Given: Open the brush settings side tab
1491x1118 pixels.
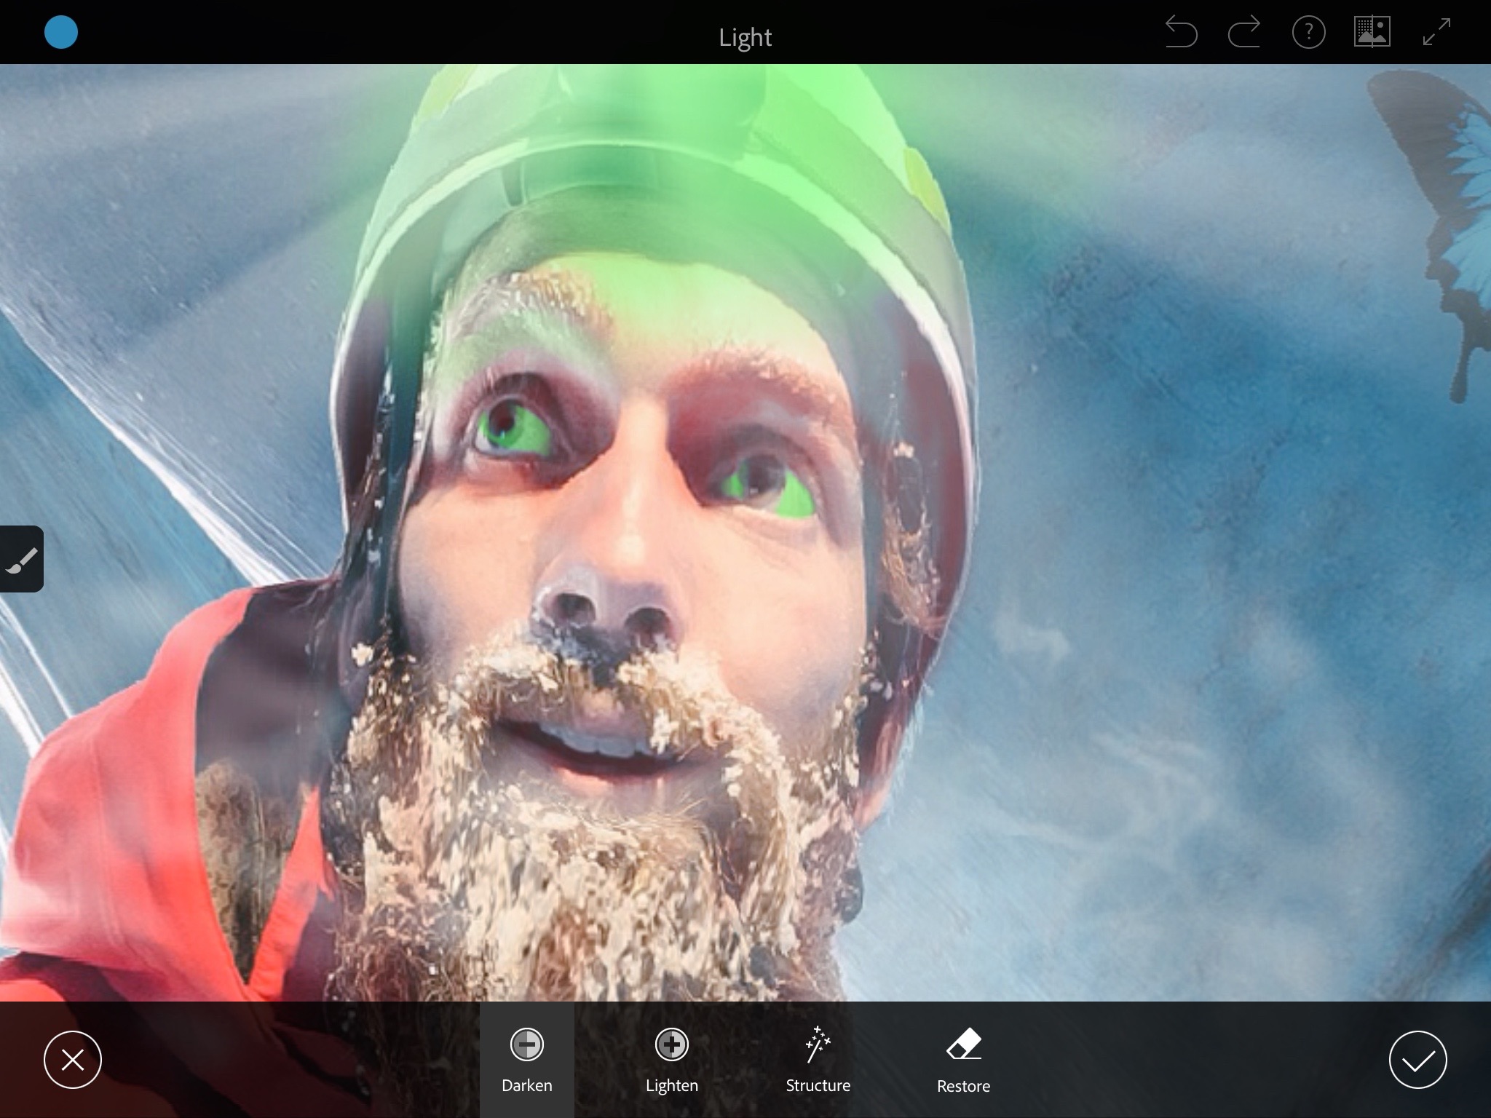Looking at the screenshot, I should coord(21,559).
